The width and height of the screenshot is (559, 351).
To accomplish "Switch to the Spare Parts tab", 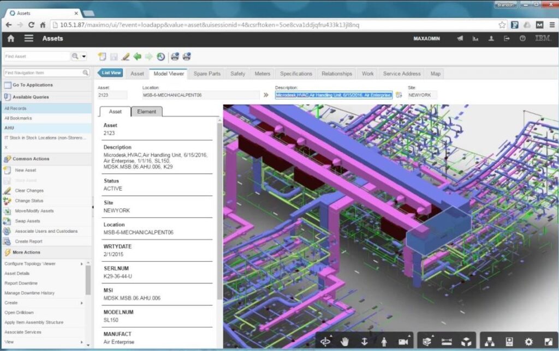I will click(x=207, y=74).
